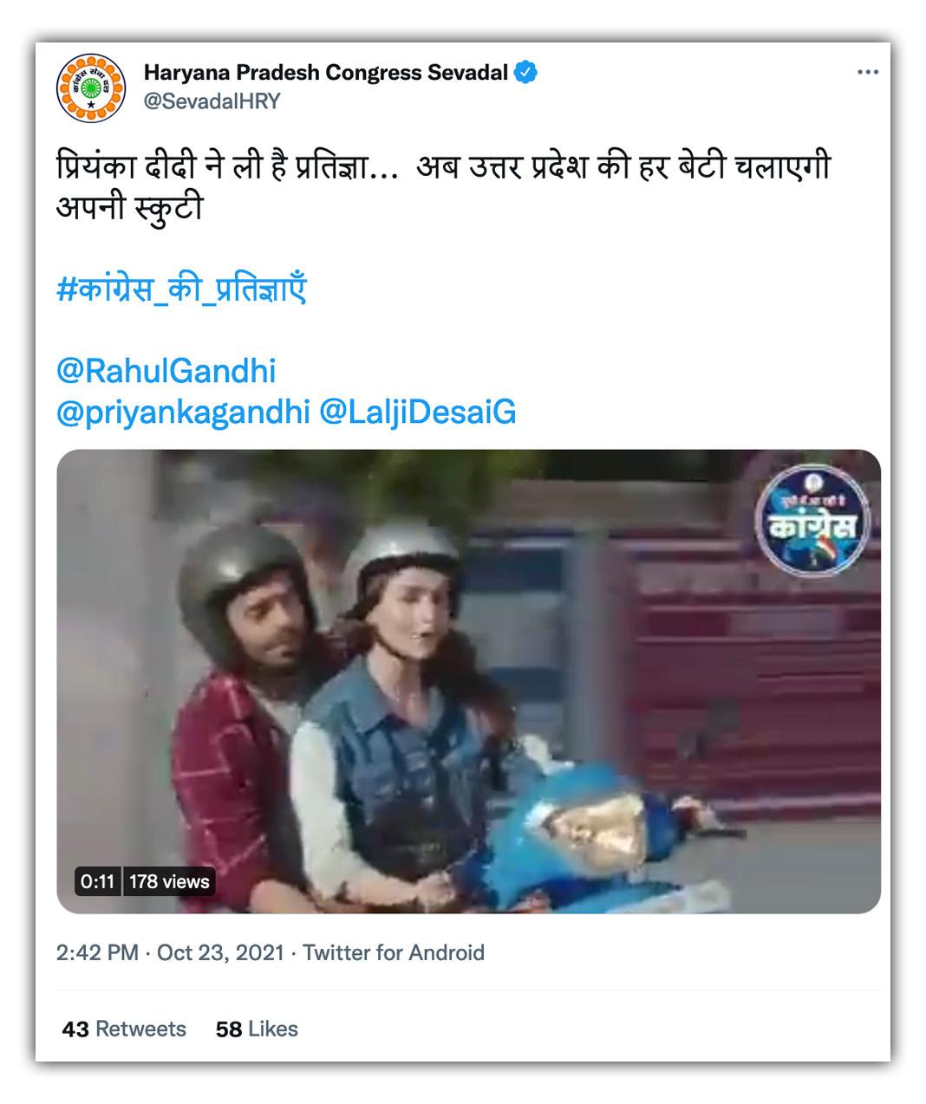
Task: Open the three-dot more options menu
Action: coord(867,72)
